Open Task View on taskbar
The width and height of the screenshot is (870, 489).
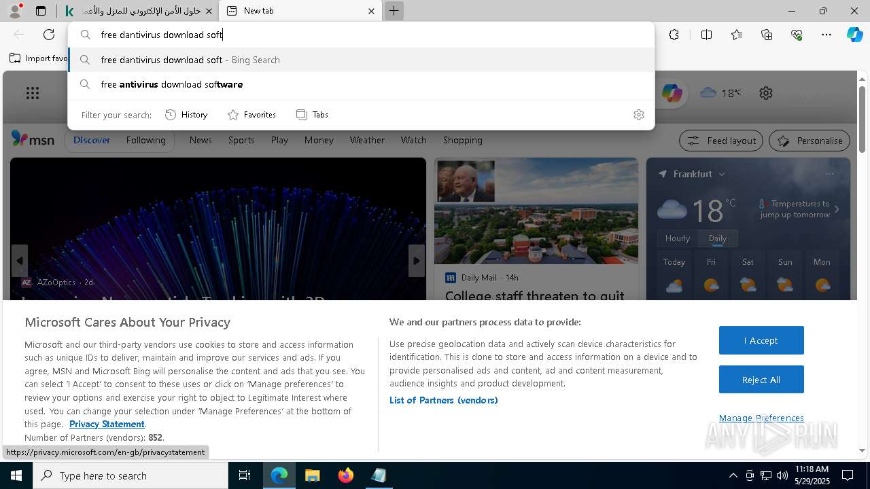245,475
